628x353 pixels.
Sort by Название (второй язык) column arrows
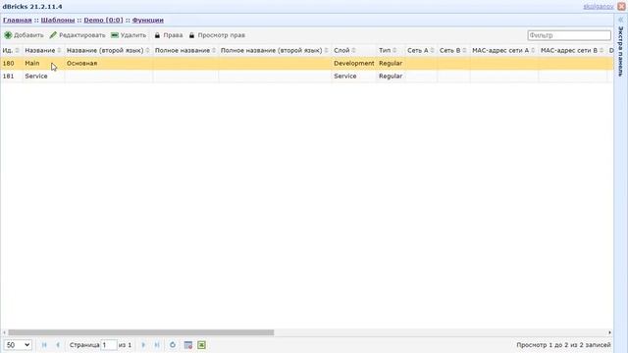coord(147,50)
